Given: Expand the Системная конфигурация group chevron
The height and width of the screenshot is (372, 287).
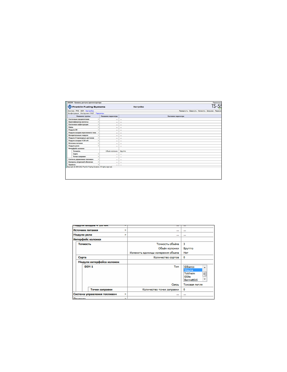Looking at the screenshot, I should tap(98, 124).
